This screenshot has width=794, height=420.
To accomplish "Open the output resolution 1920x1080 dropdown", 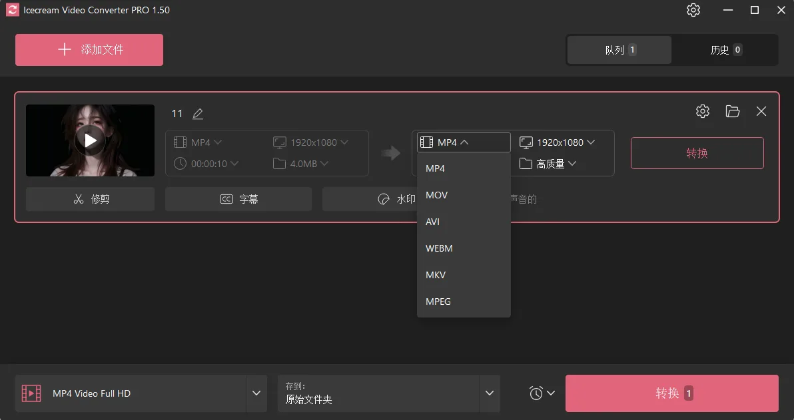I will click(x=557, y=142).
